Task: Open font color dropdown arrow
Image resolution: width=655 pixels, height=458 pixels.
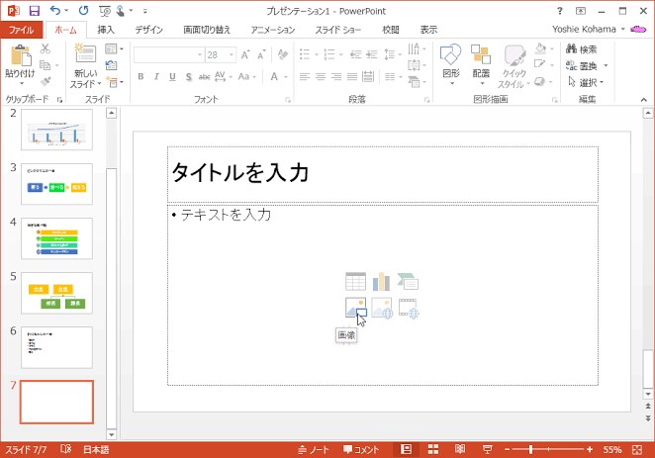Action: click(x=286, y=77)
